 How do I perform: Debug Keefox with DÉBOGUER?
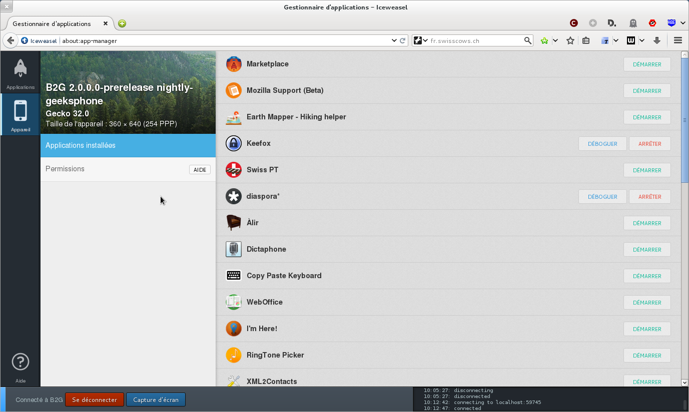pos(602,144)
